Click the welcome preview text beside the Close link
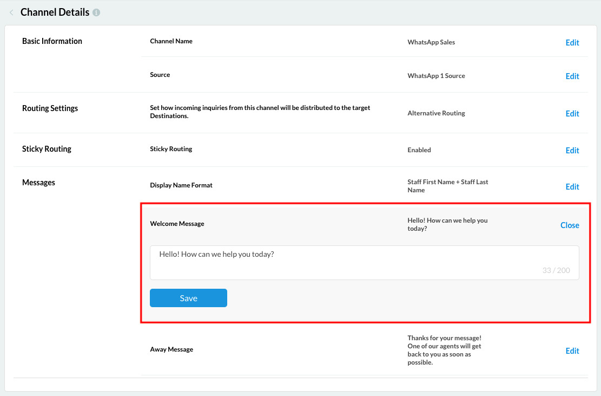Screen dimensions: 601x396 pyautogui.click(x=447, y=224)
